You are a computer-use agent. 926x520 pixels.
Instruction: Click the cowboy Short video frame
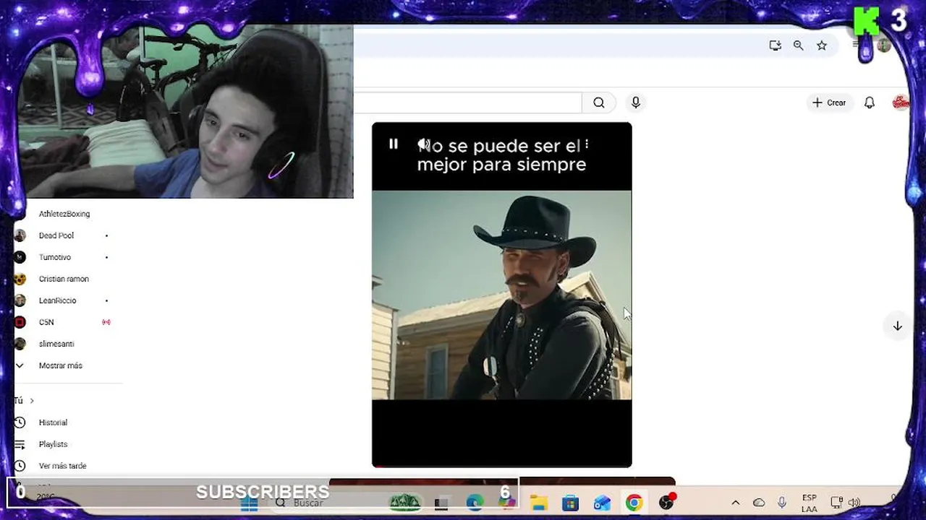pyautogui.click(x=502, y=295)
